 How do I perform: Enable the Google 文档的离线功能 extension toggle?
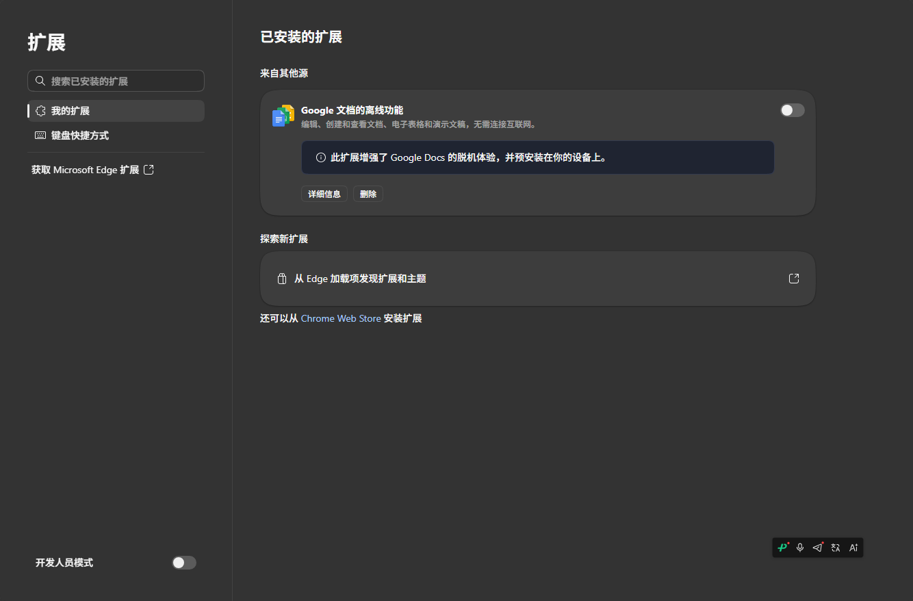pos(793,110)
